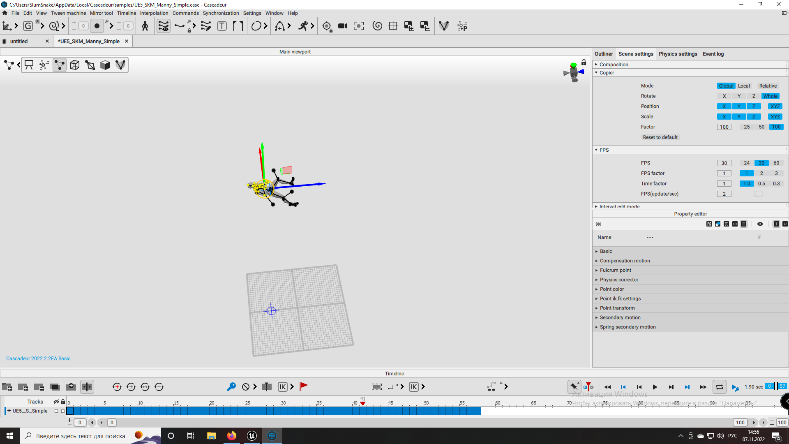Click the red playhead marker at frame 41
This screenshot has height=444, width=789.
(363, 403)
